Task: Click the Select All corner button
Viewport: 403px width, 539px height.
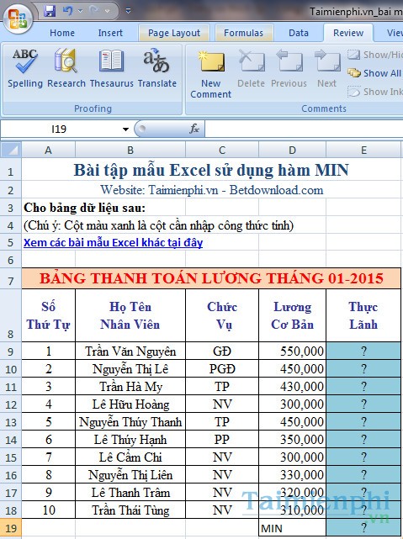Action: pyautogui.click(x=11, y=150)
